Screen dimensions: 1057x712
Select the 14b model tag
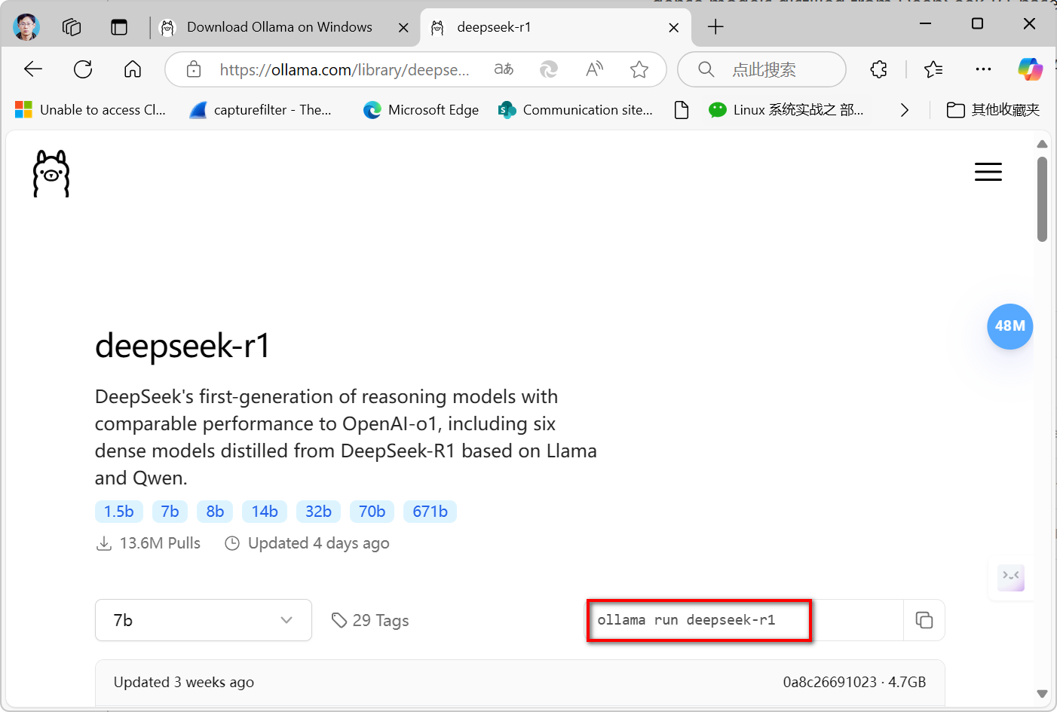pos(265,512)
